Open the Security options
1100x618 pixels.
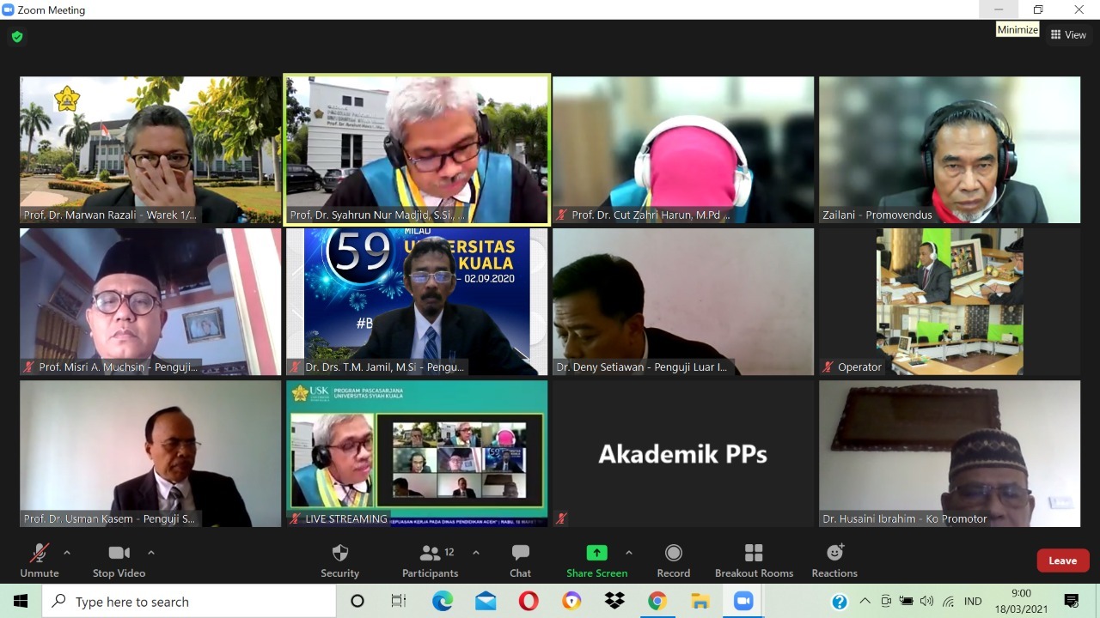(339, 560)
